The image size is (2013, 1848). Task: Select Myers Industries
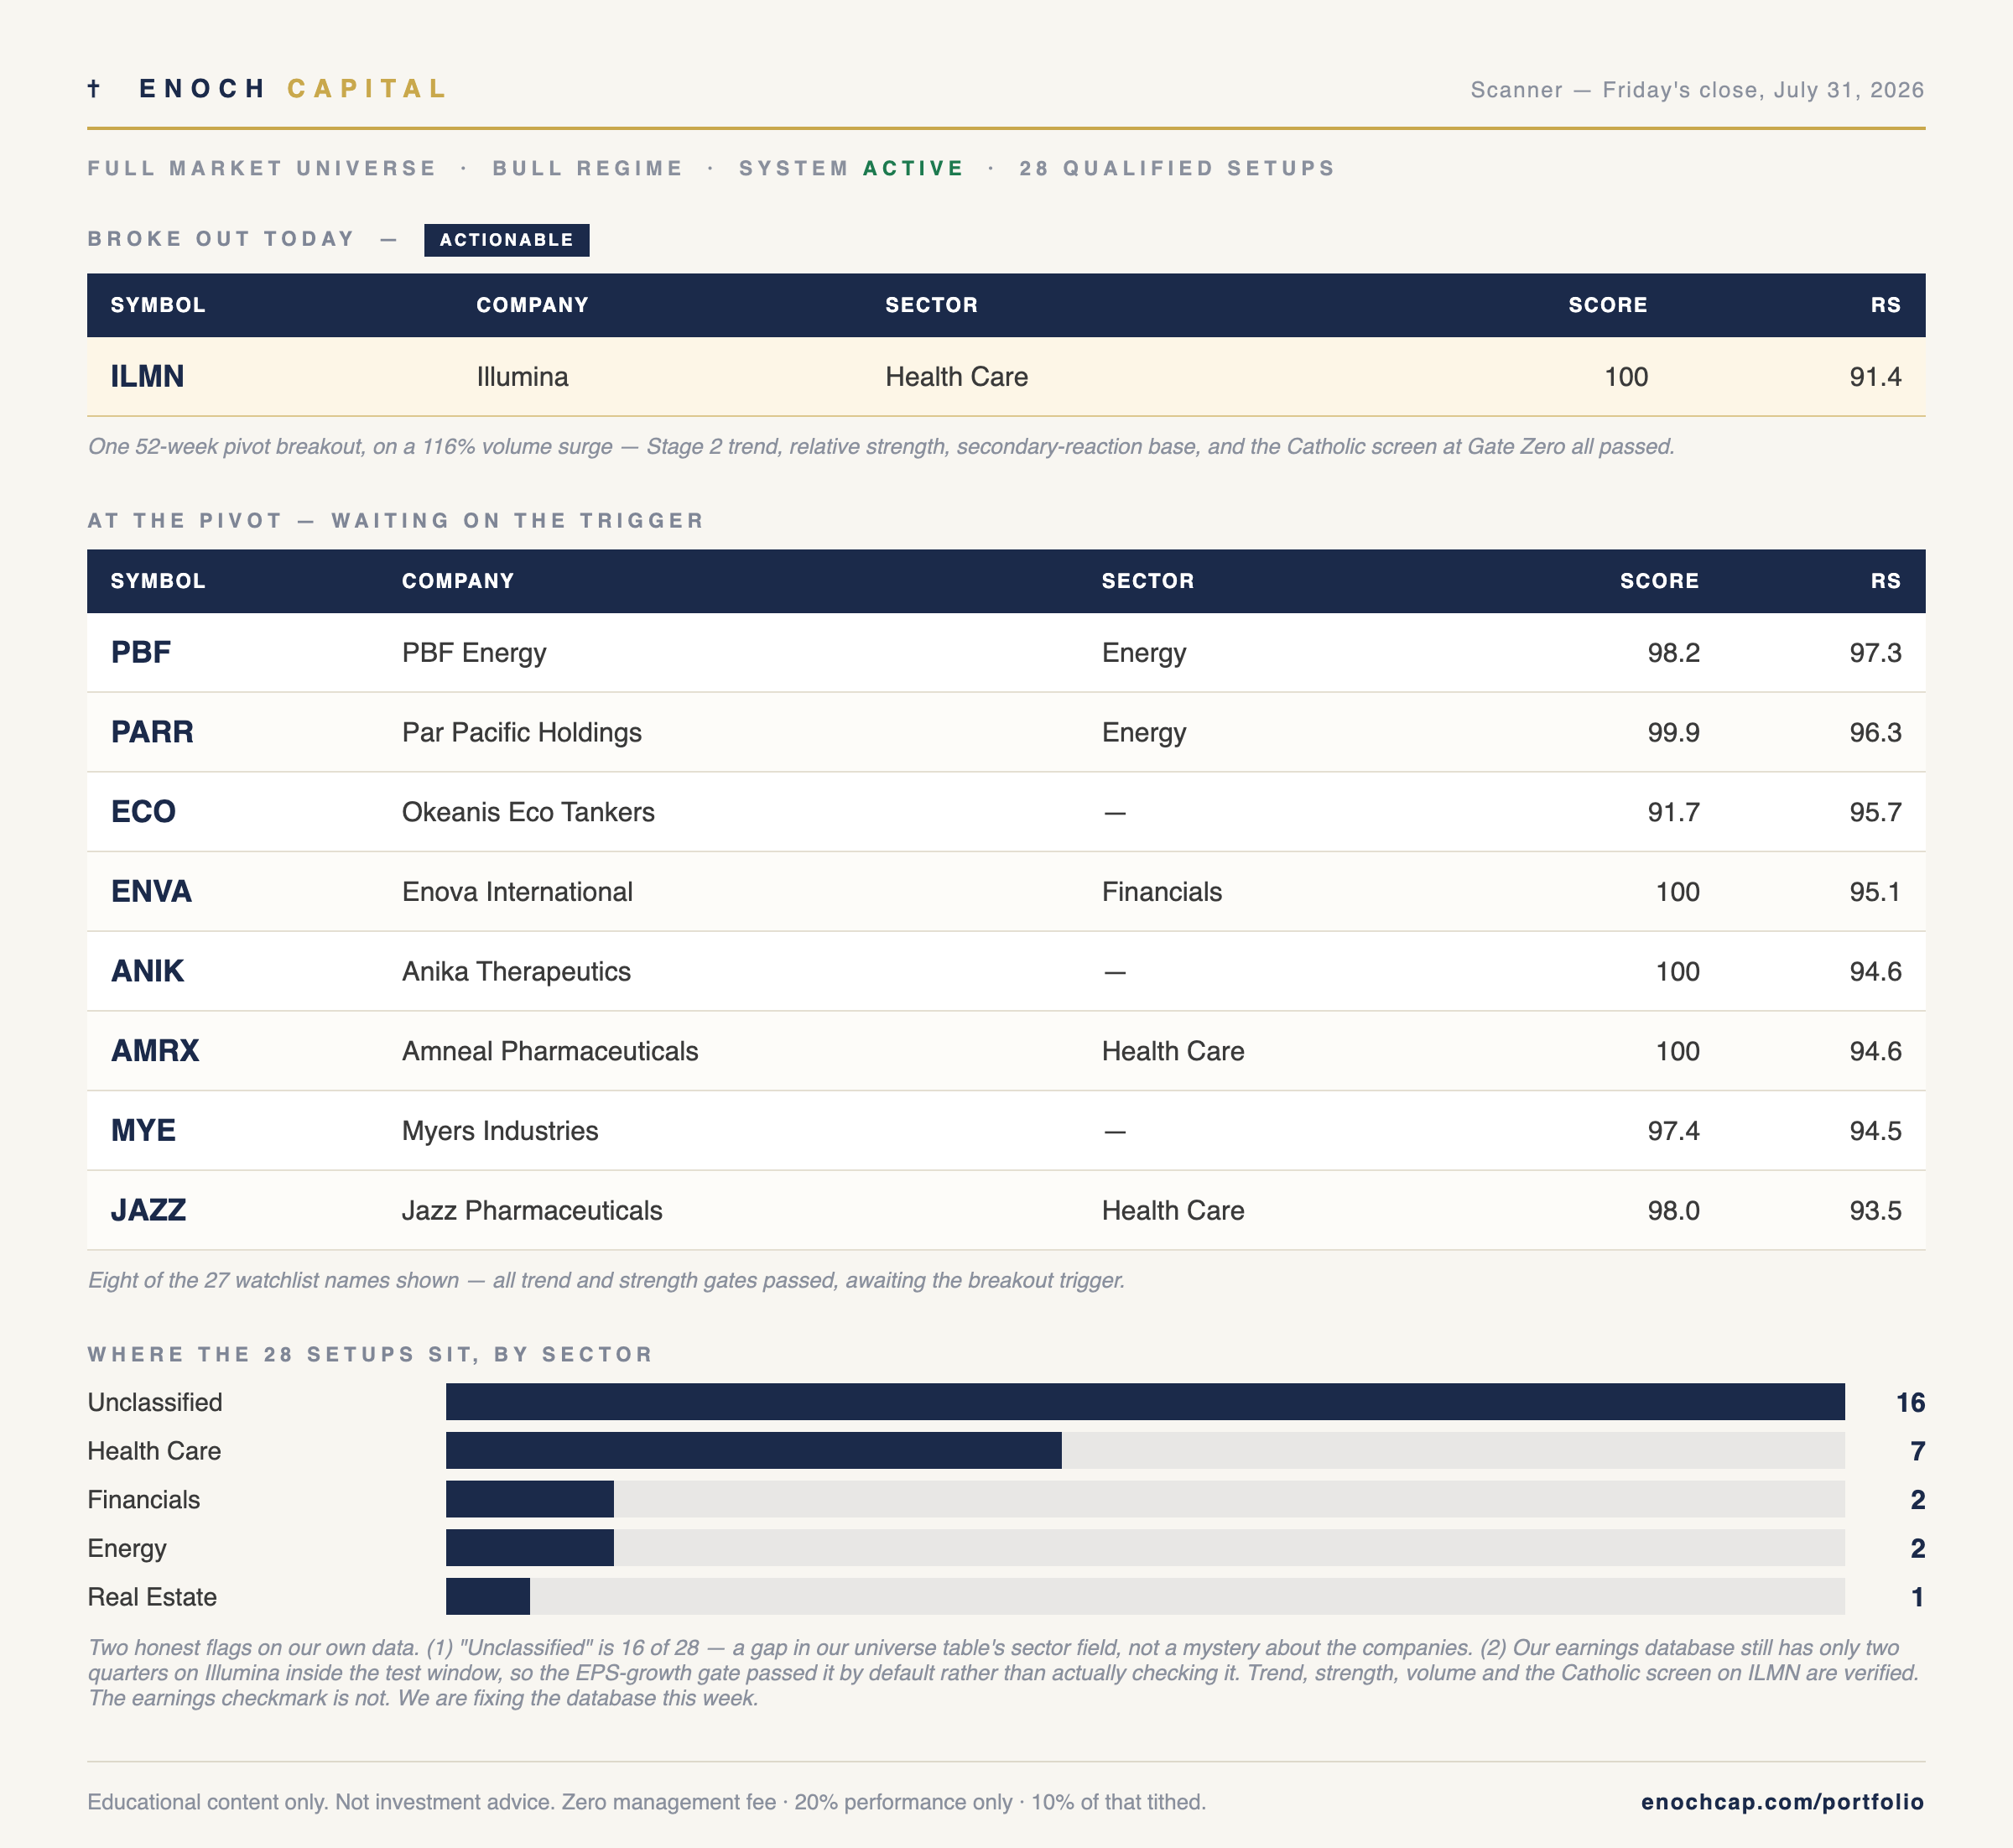tap(500, 1131)
